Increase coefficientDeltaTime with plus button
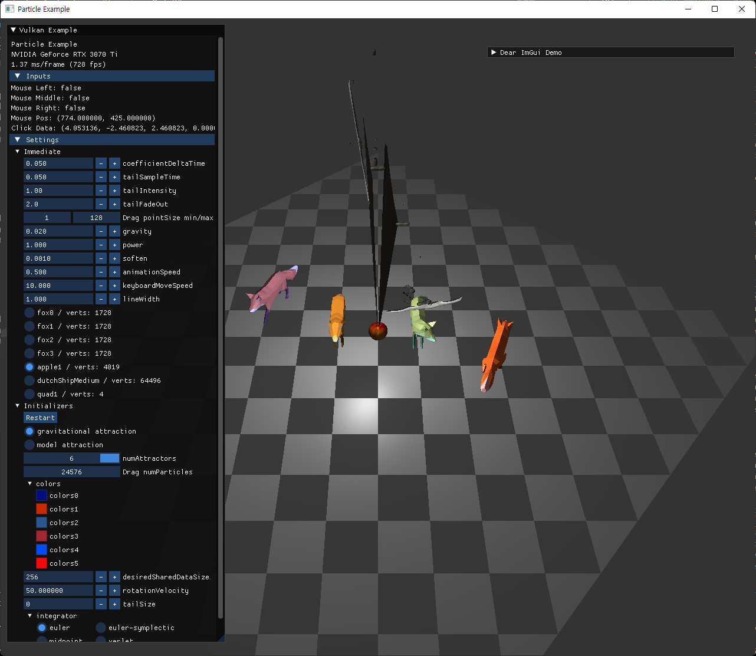The height and width of the screenshot is (656, 756). point(114,163)
